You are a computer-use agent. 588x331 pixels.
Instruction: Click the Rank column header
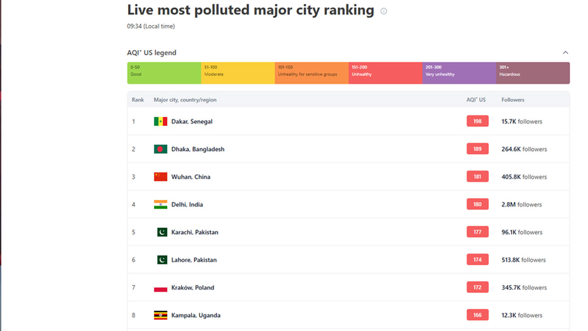pos(138,100)
